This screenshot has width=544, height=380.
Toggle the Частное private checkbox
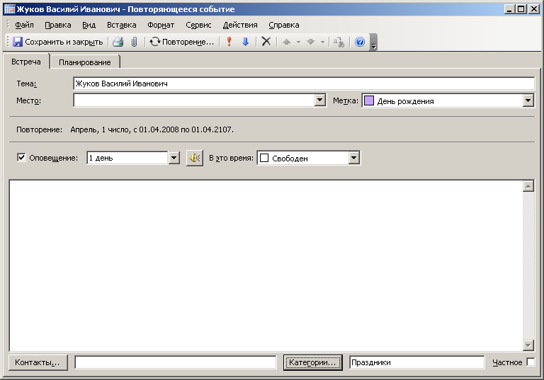(531, 362)
